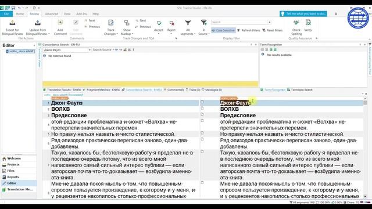
Task: Click target cell ВОЛХВ in segment 2
Action: point(230,109)
